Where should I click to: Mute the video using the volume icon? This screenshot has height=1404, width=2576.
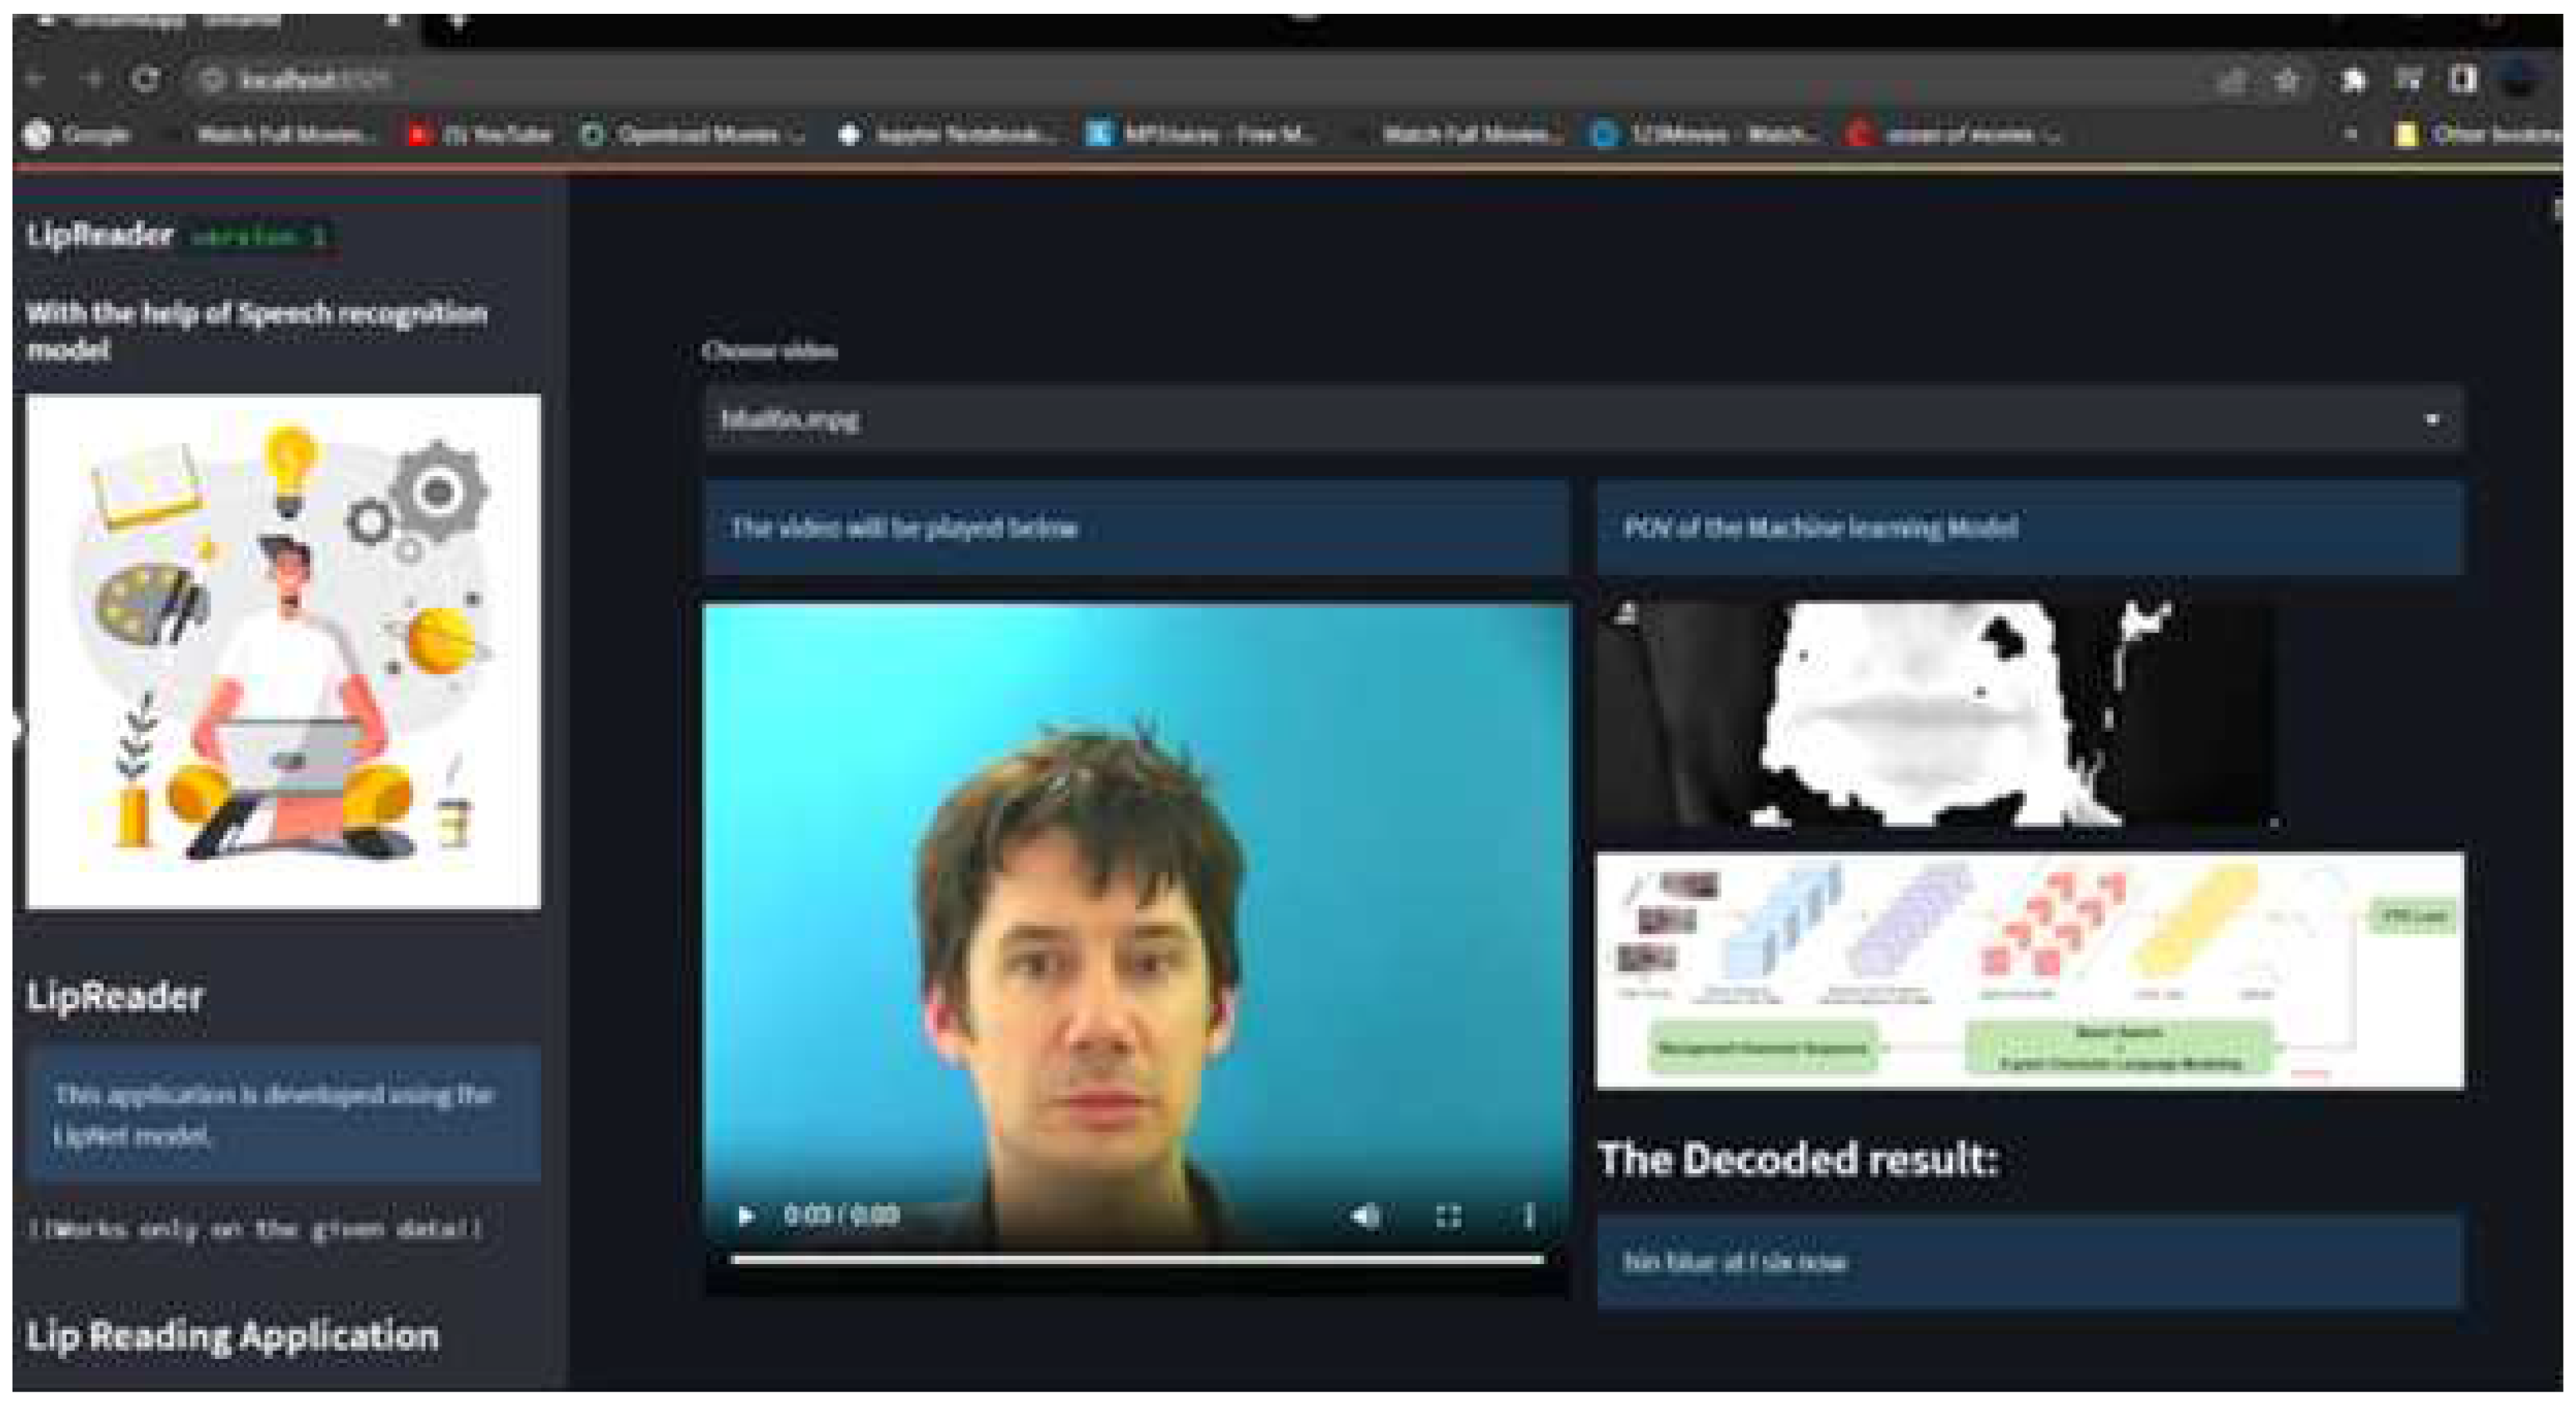[x=1365, y=1215]
